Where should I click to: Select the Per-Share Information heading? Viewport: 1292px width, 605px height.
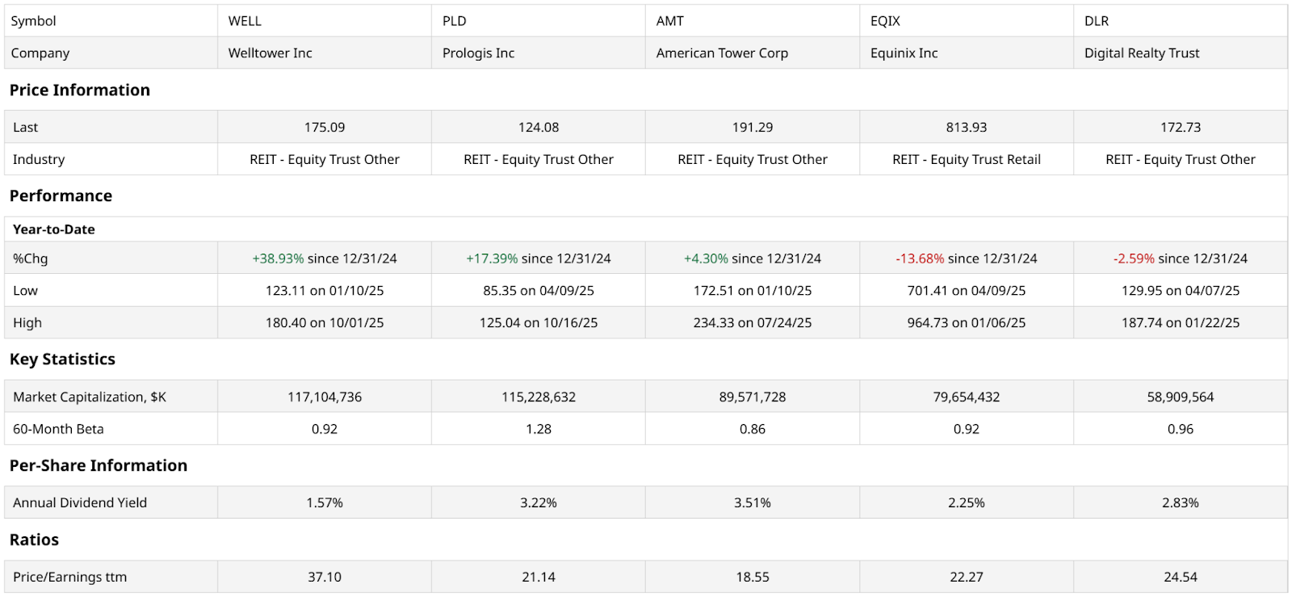pyautogui.click(x=99, y=466)
